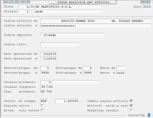Enable Riepilogo causali checkbox
The image size is (153, 118).
click(x=131, y=110)
